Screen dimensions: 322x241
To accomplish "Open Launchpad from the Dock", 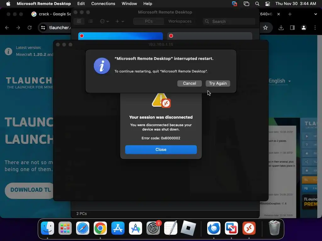I will pyautogui.click(x=65, y=228).
